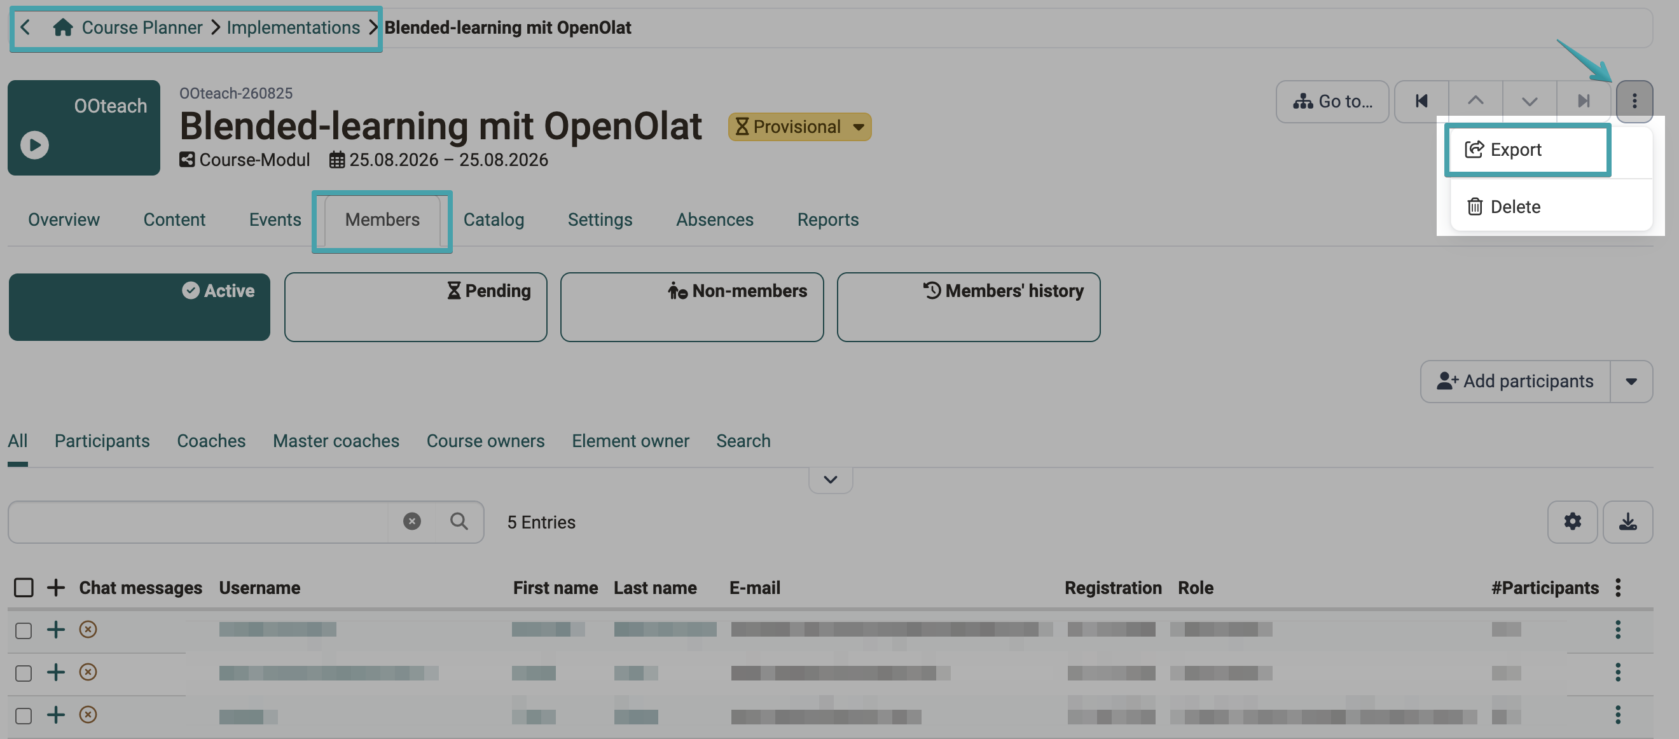The image size is (1679, 739).
Task: Click the table download icon
Action: tap(1628, 522)
